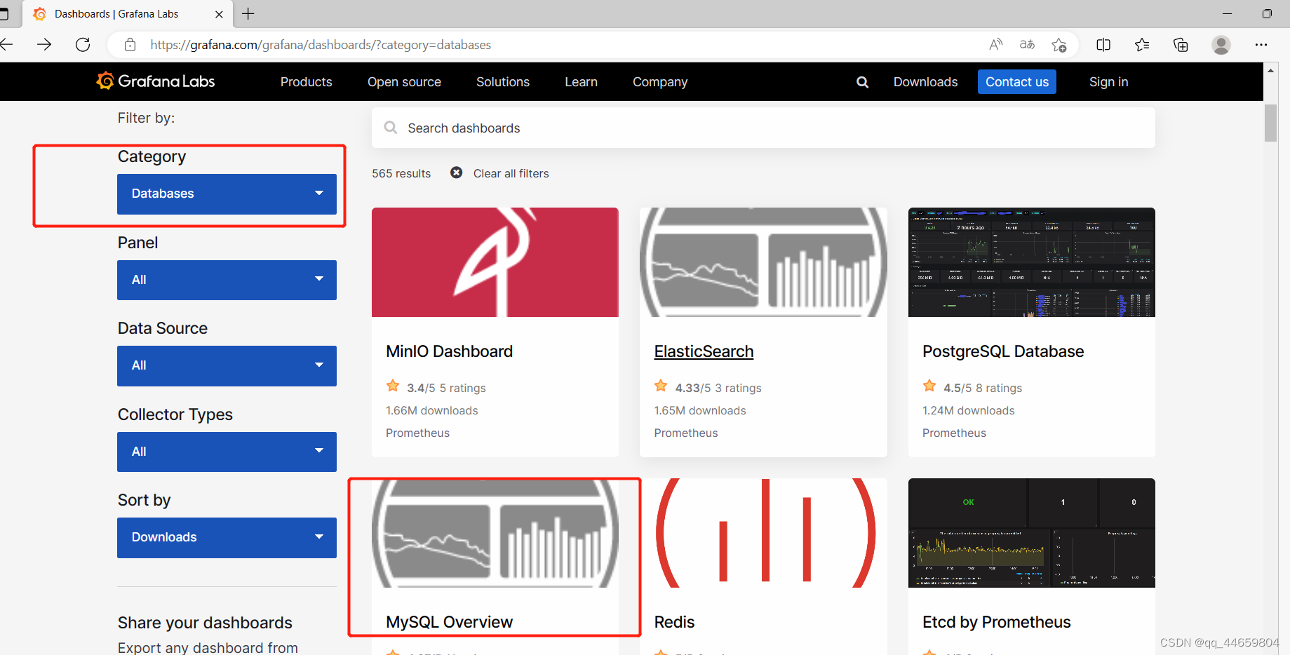Viewport: 1290px width, 655px height.
Task: Click the Grafana Labs logo
Action: [156, 81]
